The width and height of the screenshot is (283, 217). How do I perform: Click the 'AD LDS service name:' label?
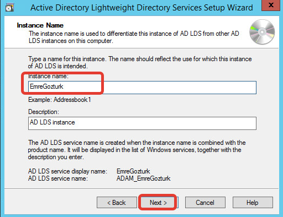[x=58, y=178]
